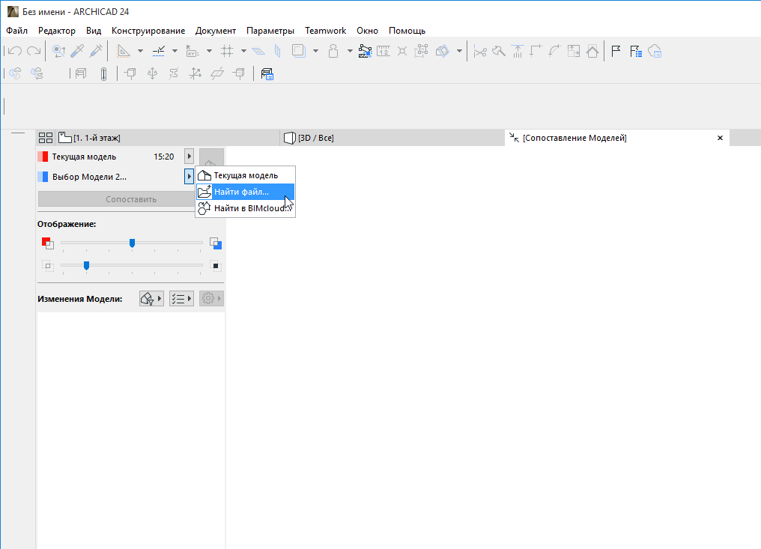Click the selection handles group icon

(x=421, y=51)
